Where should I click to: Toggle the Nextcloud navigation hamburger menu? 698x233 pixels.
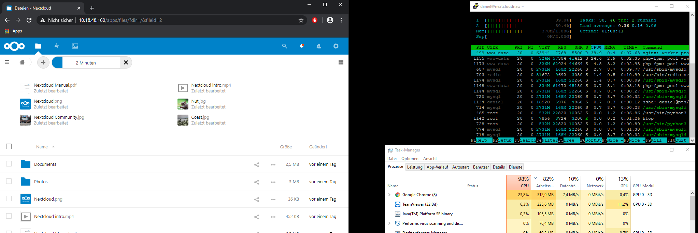pyautogui.click(x=7, y=62)
